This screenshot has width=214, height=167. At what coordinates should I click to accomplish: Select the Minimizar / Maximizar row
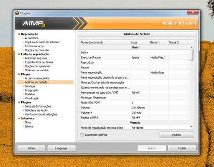(135, 98)
